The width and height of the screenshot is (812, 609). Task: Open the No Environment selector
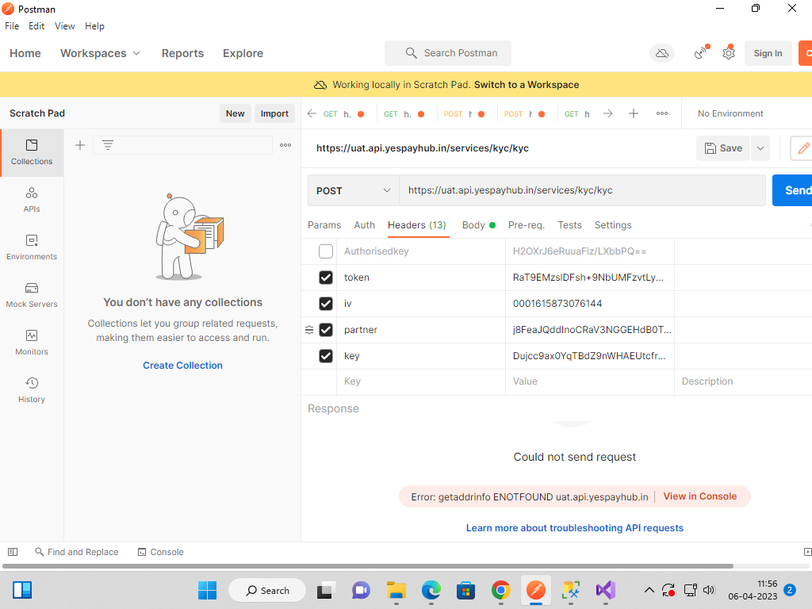(x=730, y=113)
